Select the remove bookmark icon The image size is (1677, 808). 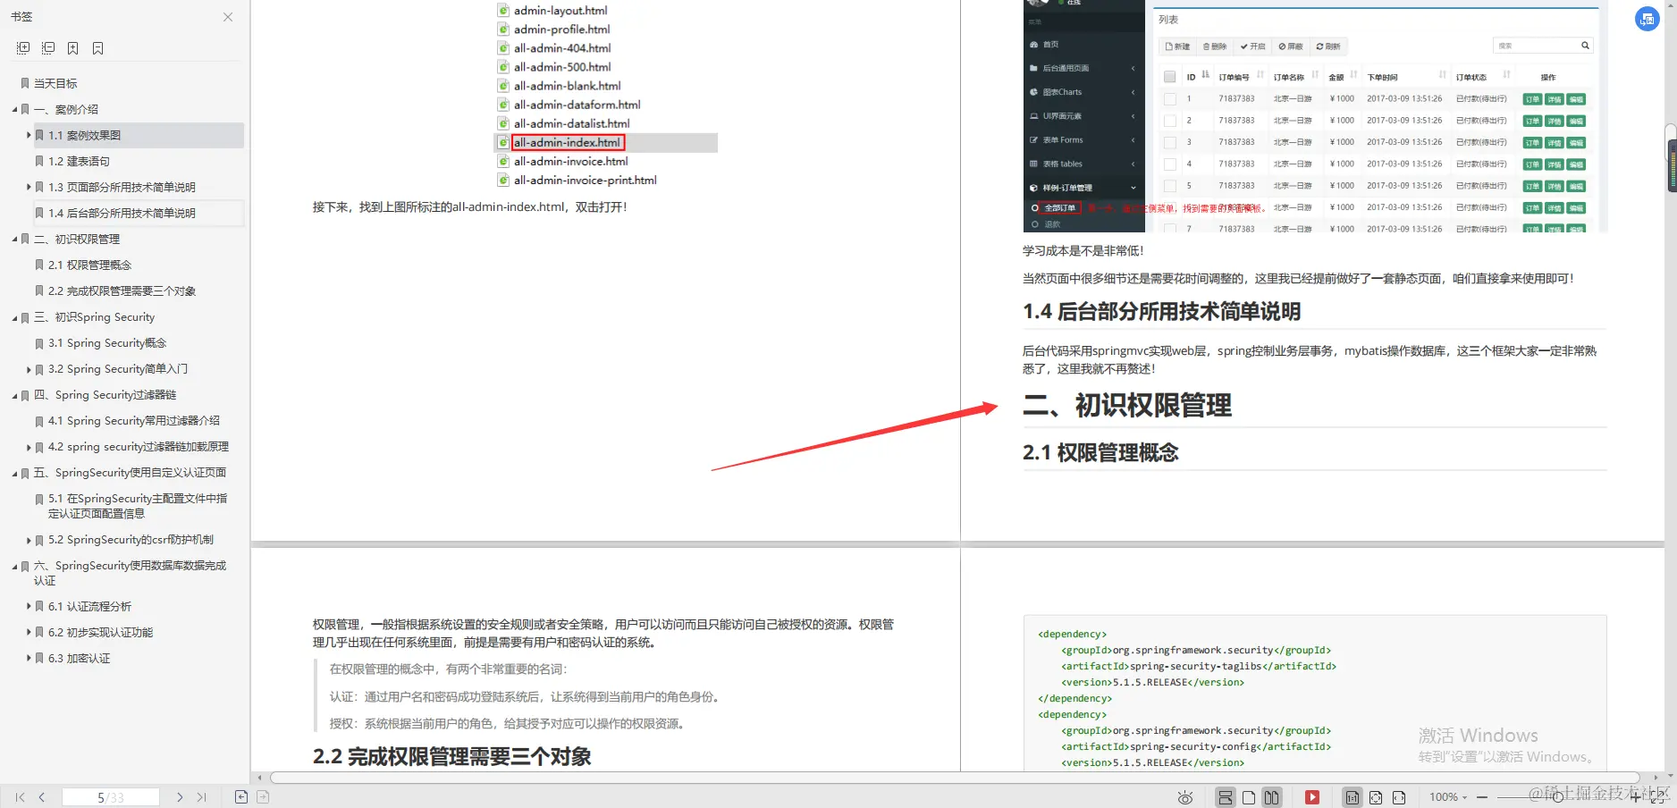pyautogui.click(x=98, y=47)
